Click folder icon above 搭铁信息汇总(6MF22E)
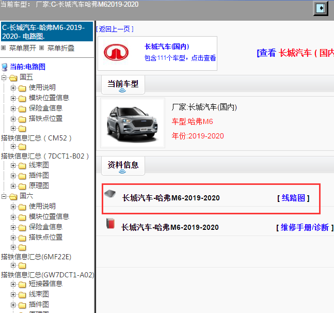Image resolution: width=334 pixels, height=313 pixels. (x=22, y=247)
